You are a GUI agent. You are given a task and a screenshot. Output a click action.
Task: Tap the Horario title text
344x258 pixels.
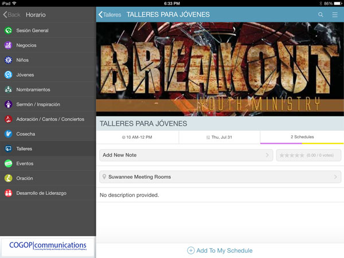(36, 15)
